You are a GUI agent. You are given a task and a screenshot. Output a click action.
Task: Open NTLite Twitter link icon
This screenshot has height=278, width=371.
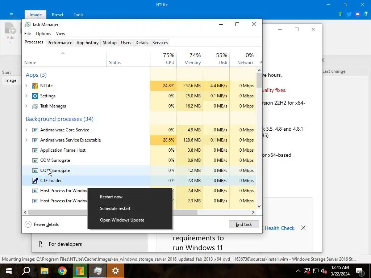349,14
